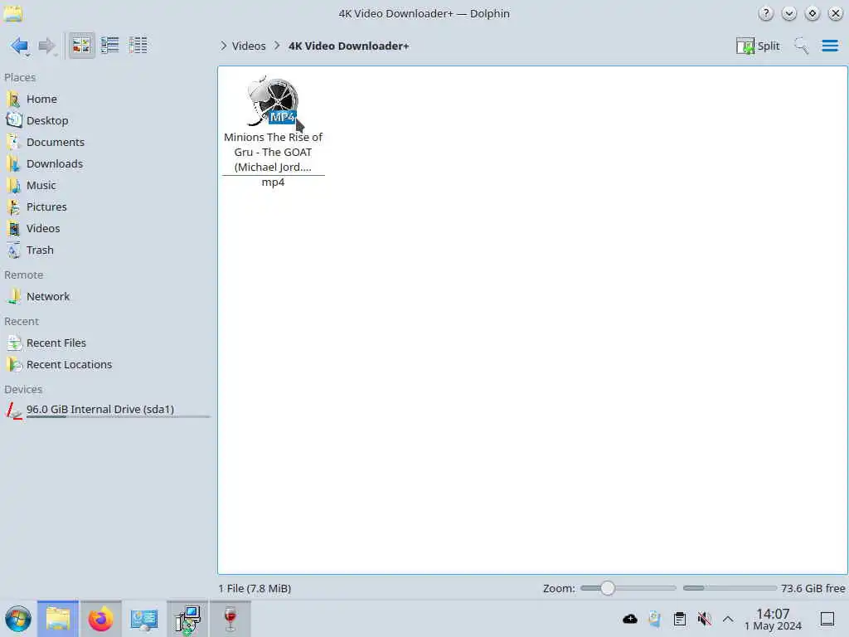
Task: Click the internal drive device icon
Action: click(13, 411)
